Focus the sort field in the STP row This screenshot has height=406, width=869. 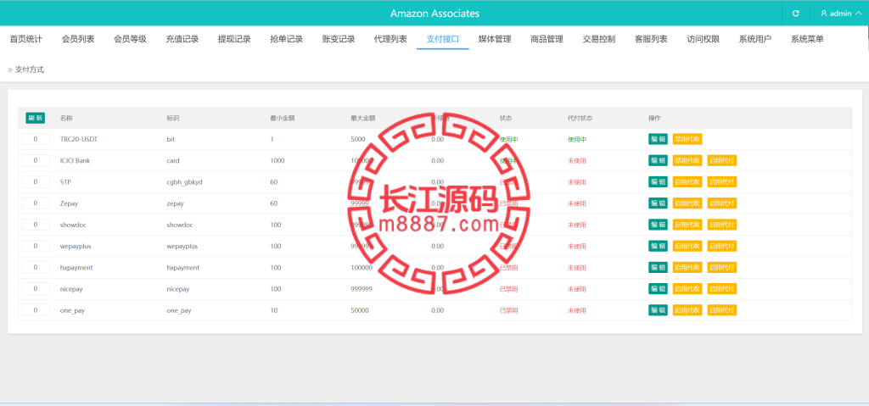[x=36, y=181]
